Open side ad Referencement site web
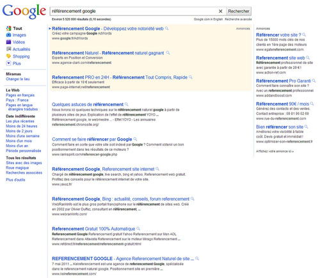 (280, 58)
